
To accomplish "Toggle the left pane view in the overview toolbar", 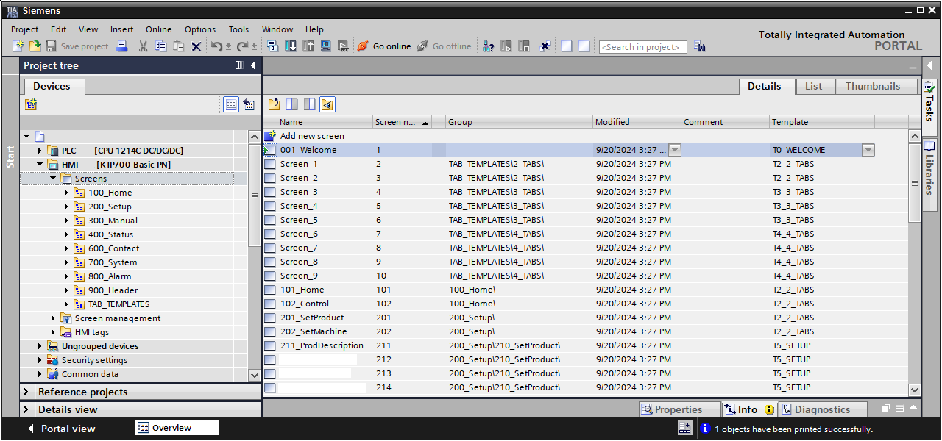I will 291,104.
